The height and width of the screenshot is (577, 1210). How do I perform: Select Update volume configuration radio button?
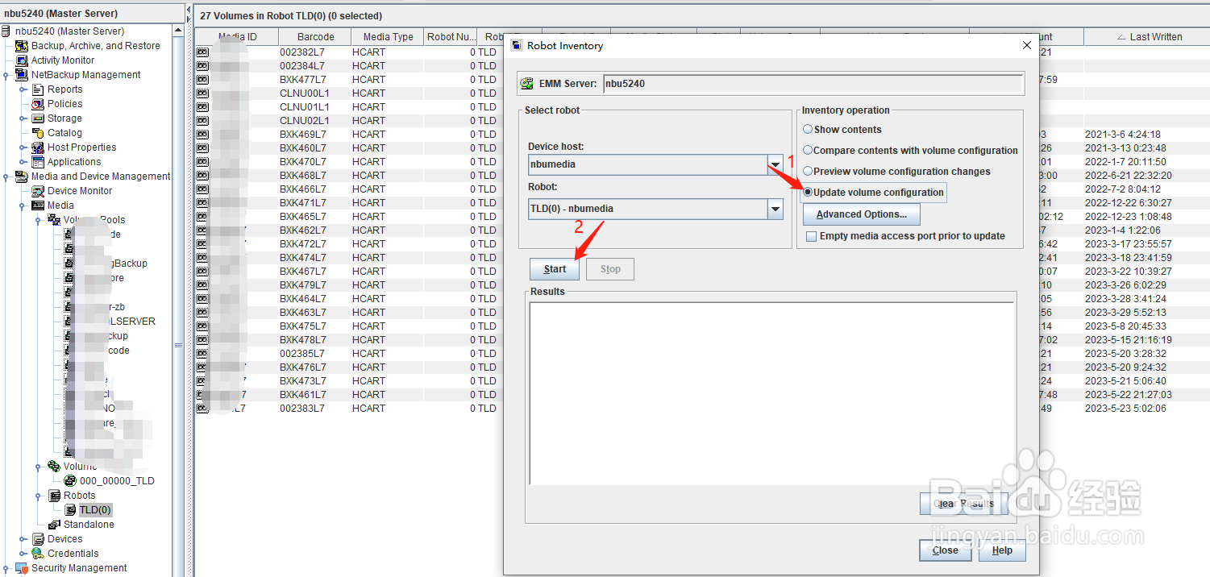[808, 193]
